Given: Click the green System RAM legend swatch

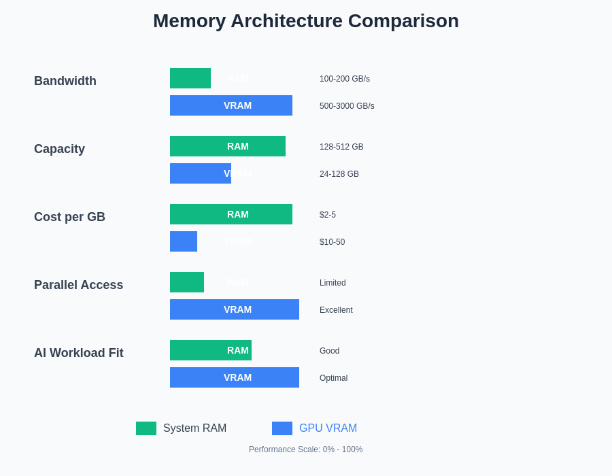Looking at the screenshot, I should point(146,428).
